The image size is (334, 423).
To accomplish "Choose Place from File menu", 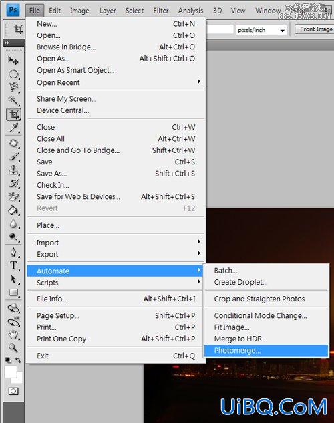I will [x=116, y=225].
